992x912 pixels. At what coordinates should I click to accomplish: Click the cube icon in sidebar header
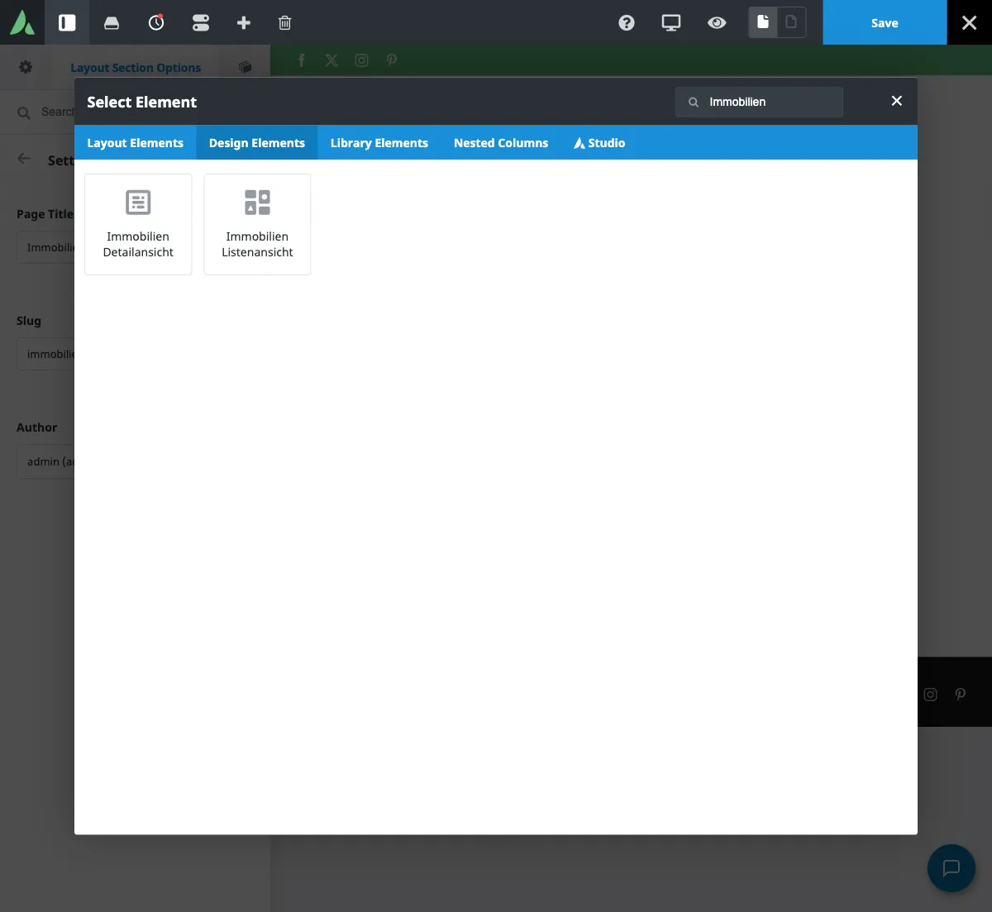click(x=245, y=67)
